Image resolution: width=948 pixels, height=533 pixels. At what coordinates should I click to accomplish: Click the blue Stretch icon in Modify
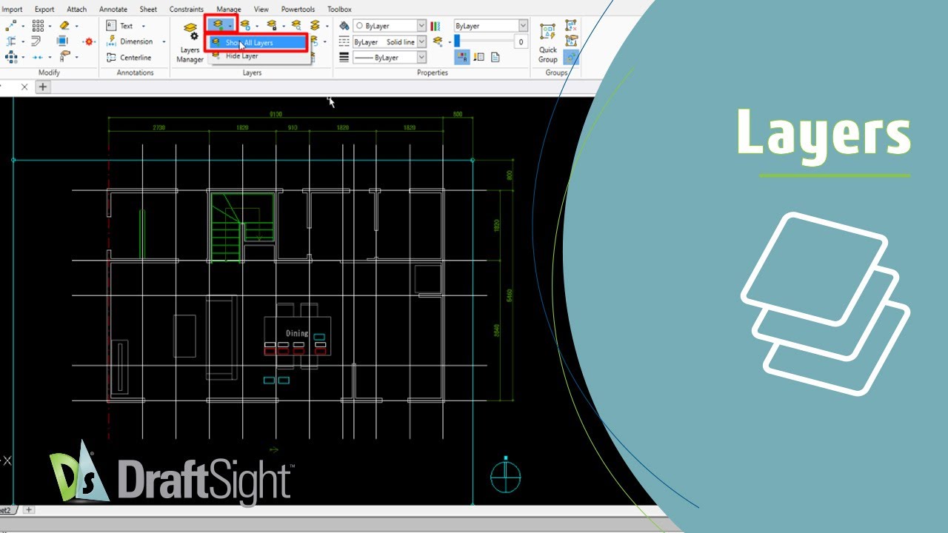[x=62, y=41]
